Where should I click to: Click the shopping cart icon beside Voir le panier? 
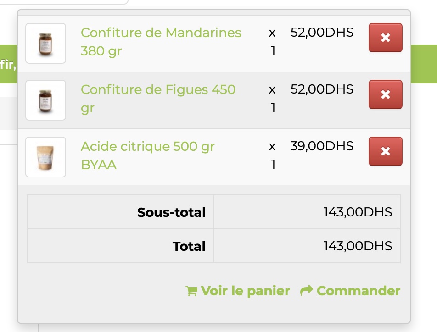(191, 291)
